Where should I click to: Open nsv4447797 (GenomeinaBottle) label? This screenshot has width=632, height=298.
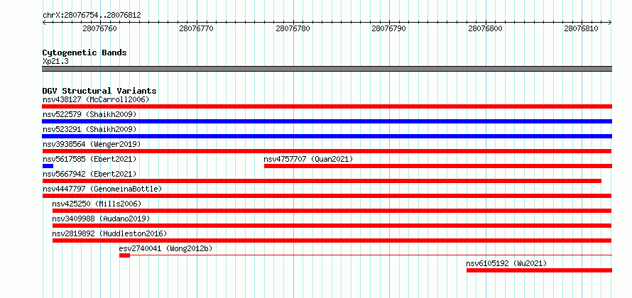click(x=102, y=189)
